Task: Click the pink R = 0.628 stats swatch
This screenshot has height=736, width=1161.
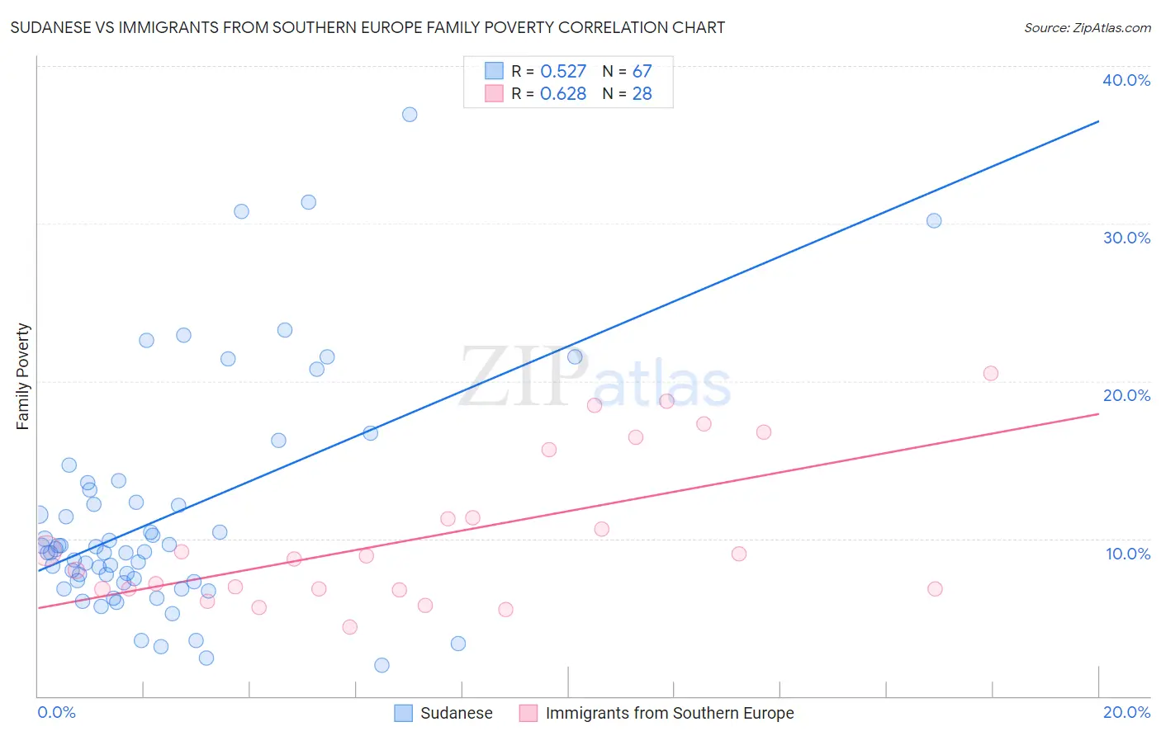Action: (x=494, y=93)
